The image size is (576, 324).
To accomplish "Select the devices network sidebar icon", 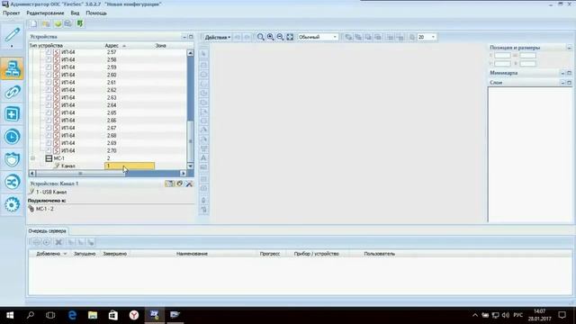I will pyautogui.click(x=12, y=68).
